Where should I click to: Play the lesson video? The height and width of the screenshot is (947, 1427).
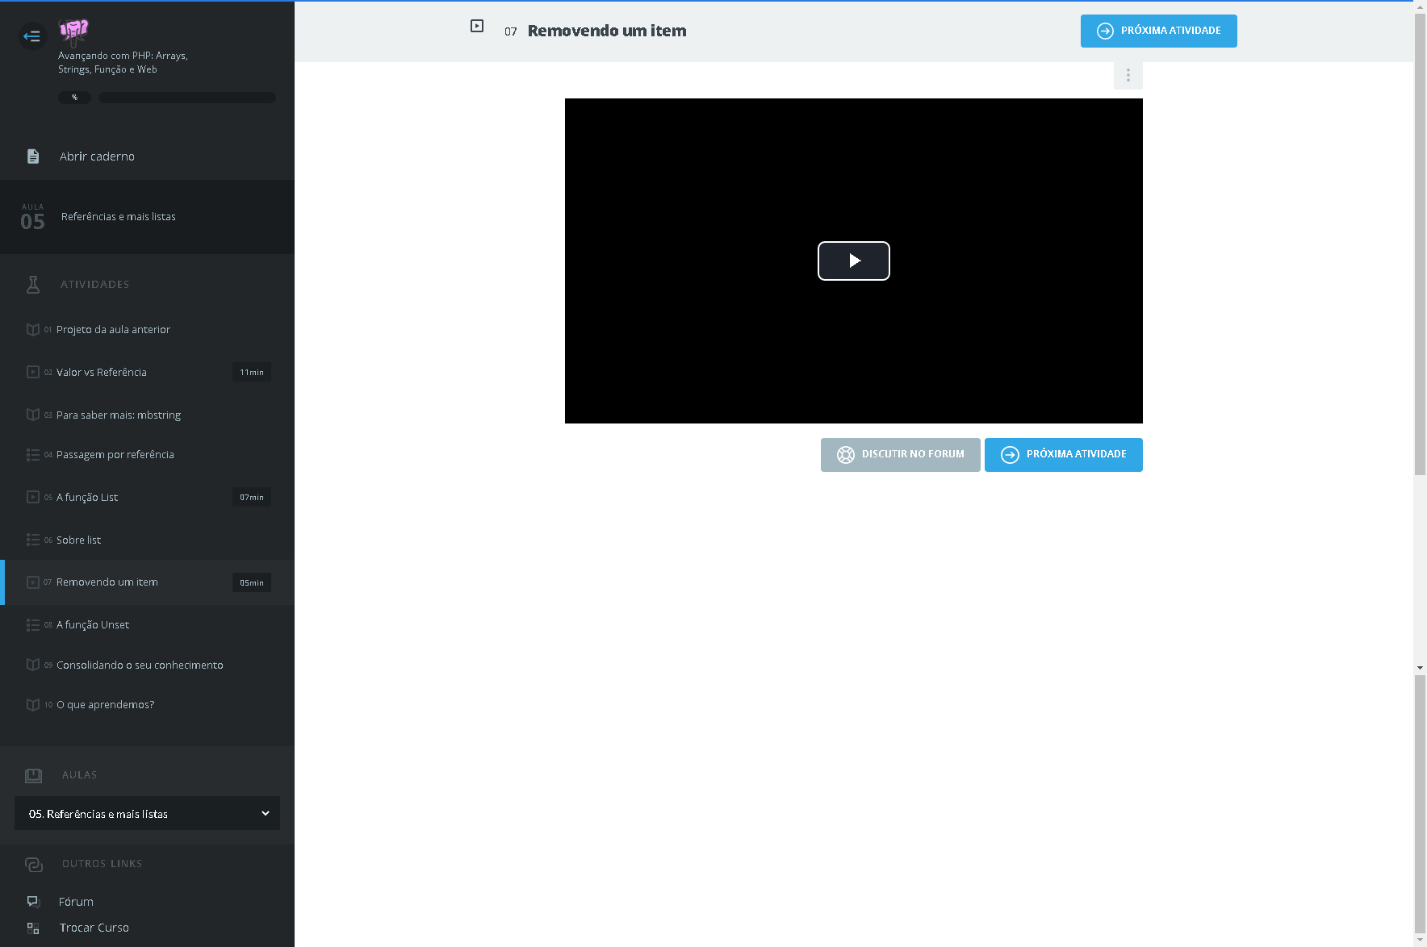click(853, 261)
